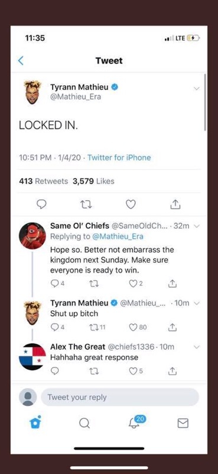Open the Home tab in bottom bar
Viewport: 218px width, 474px height.
(35, 422)
